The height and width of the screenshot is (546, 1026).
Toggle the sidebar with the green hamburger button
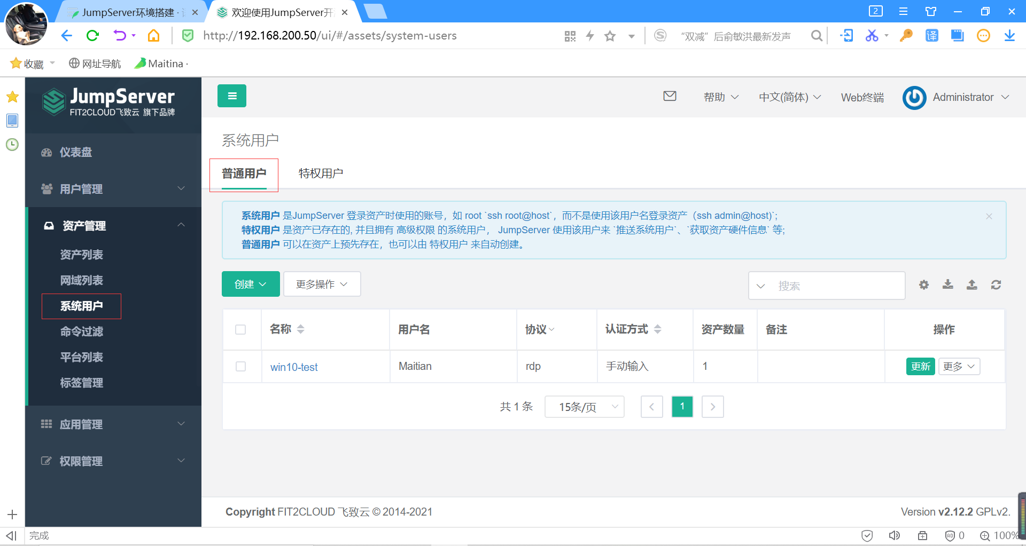(x=232, y=96)
